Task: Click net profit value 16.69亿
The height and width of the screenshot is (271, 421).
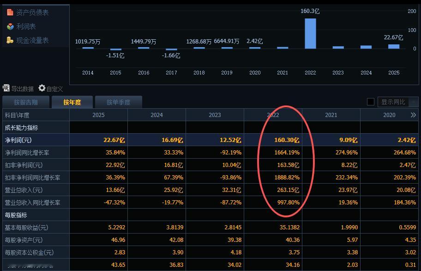Action: [x=172, y=140]
